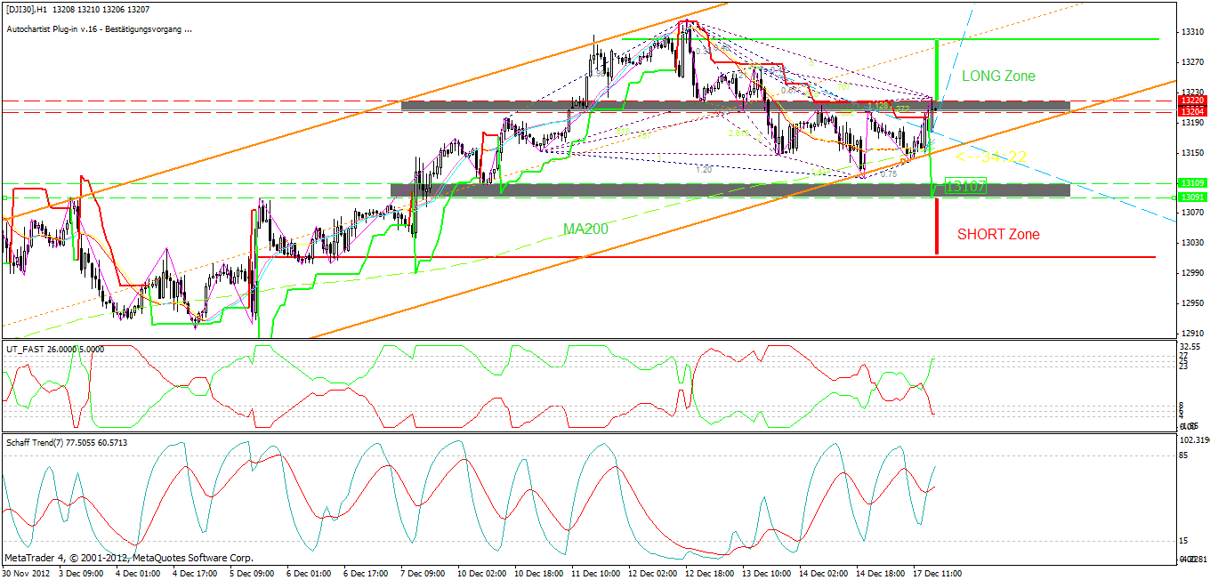The width and height of the screenshot is (1210, 580).
Task: Click the '13 Dec 10:00' time label
Action: 764,573
